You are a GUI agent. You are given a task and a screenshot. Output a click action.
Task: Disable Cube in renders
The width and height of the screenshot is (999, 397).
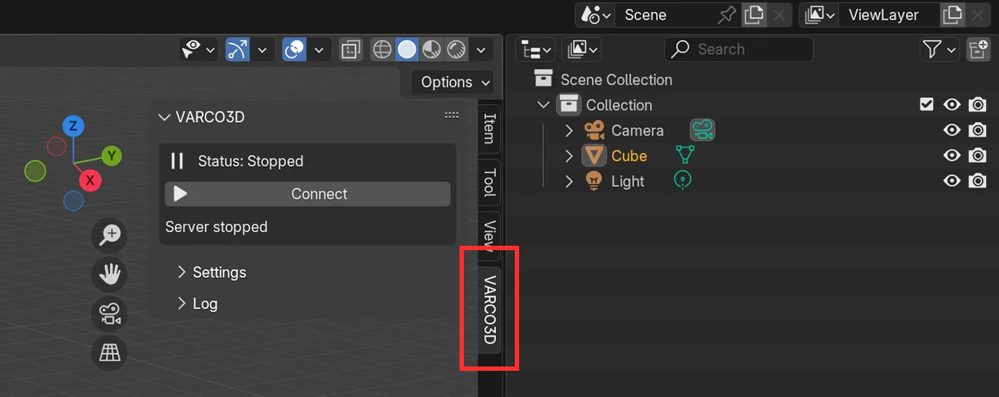point(978,156)
